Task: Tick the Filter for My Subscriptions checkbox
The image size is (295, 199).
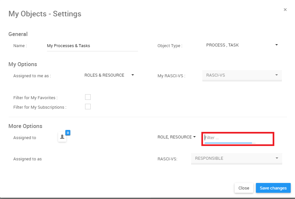Action: coord(88,106)
